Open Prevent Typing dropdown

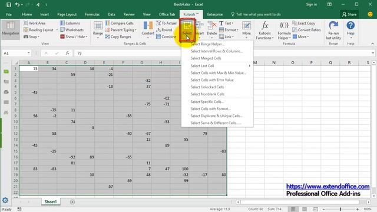tap(121, 30)
